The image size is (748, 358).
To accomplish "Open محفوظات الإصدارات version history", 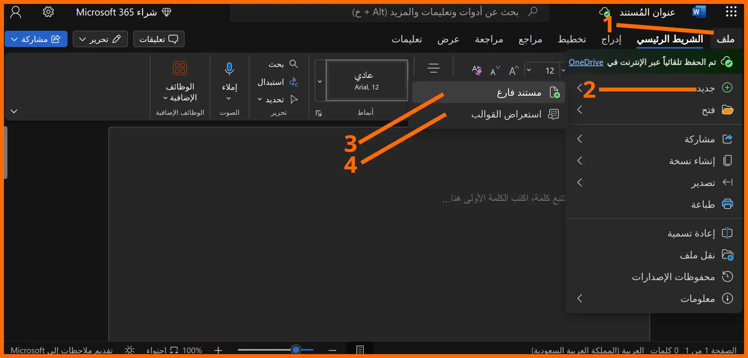I will pyautogui.click(x=654, y=277).
